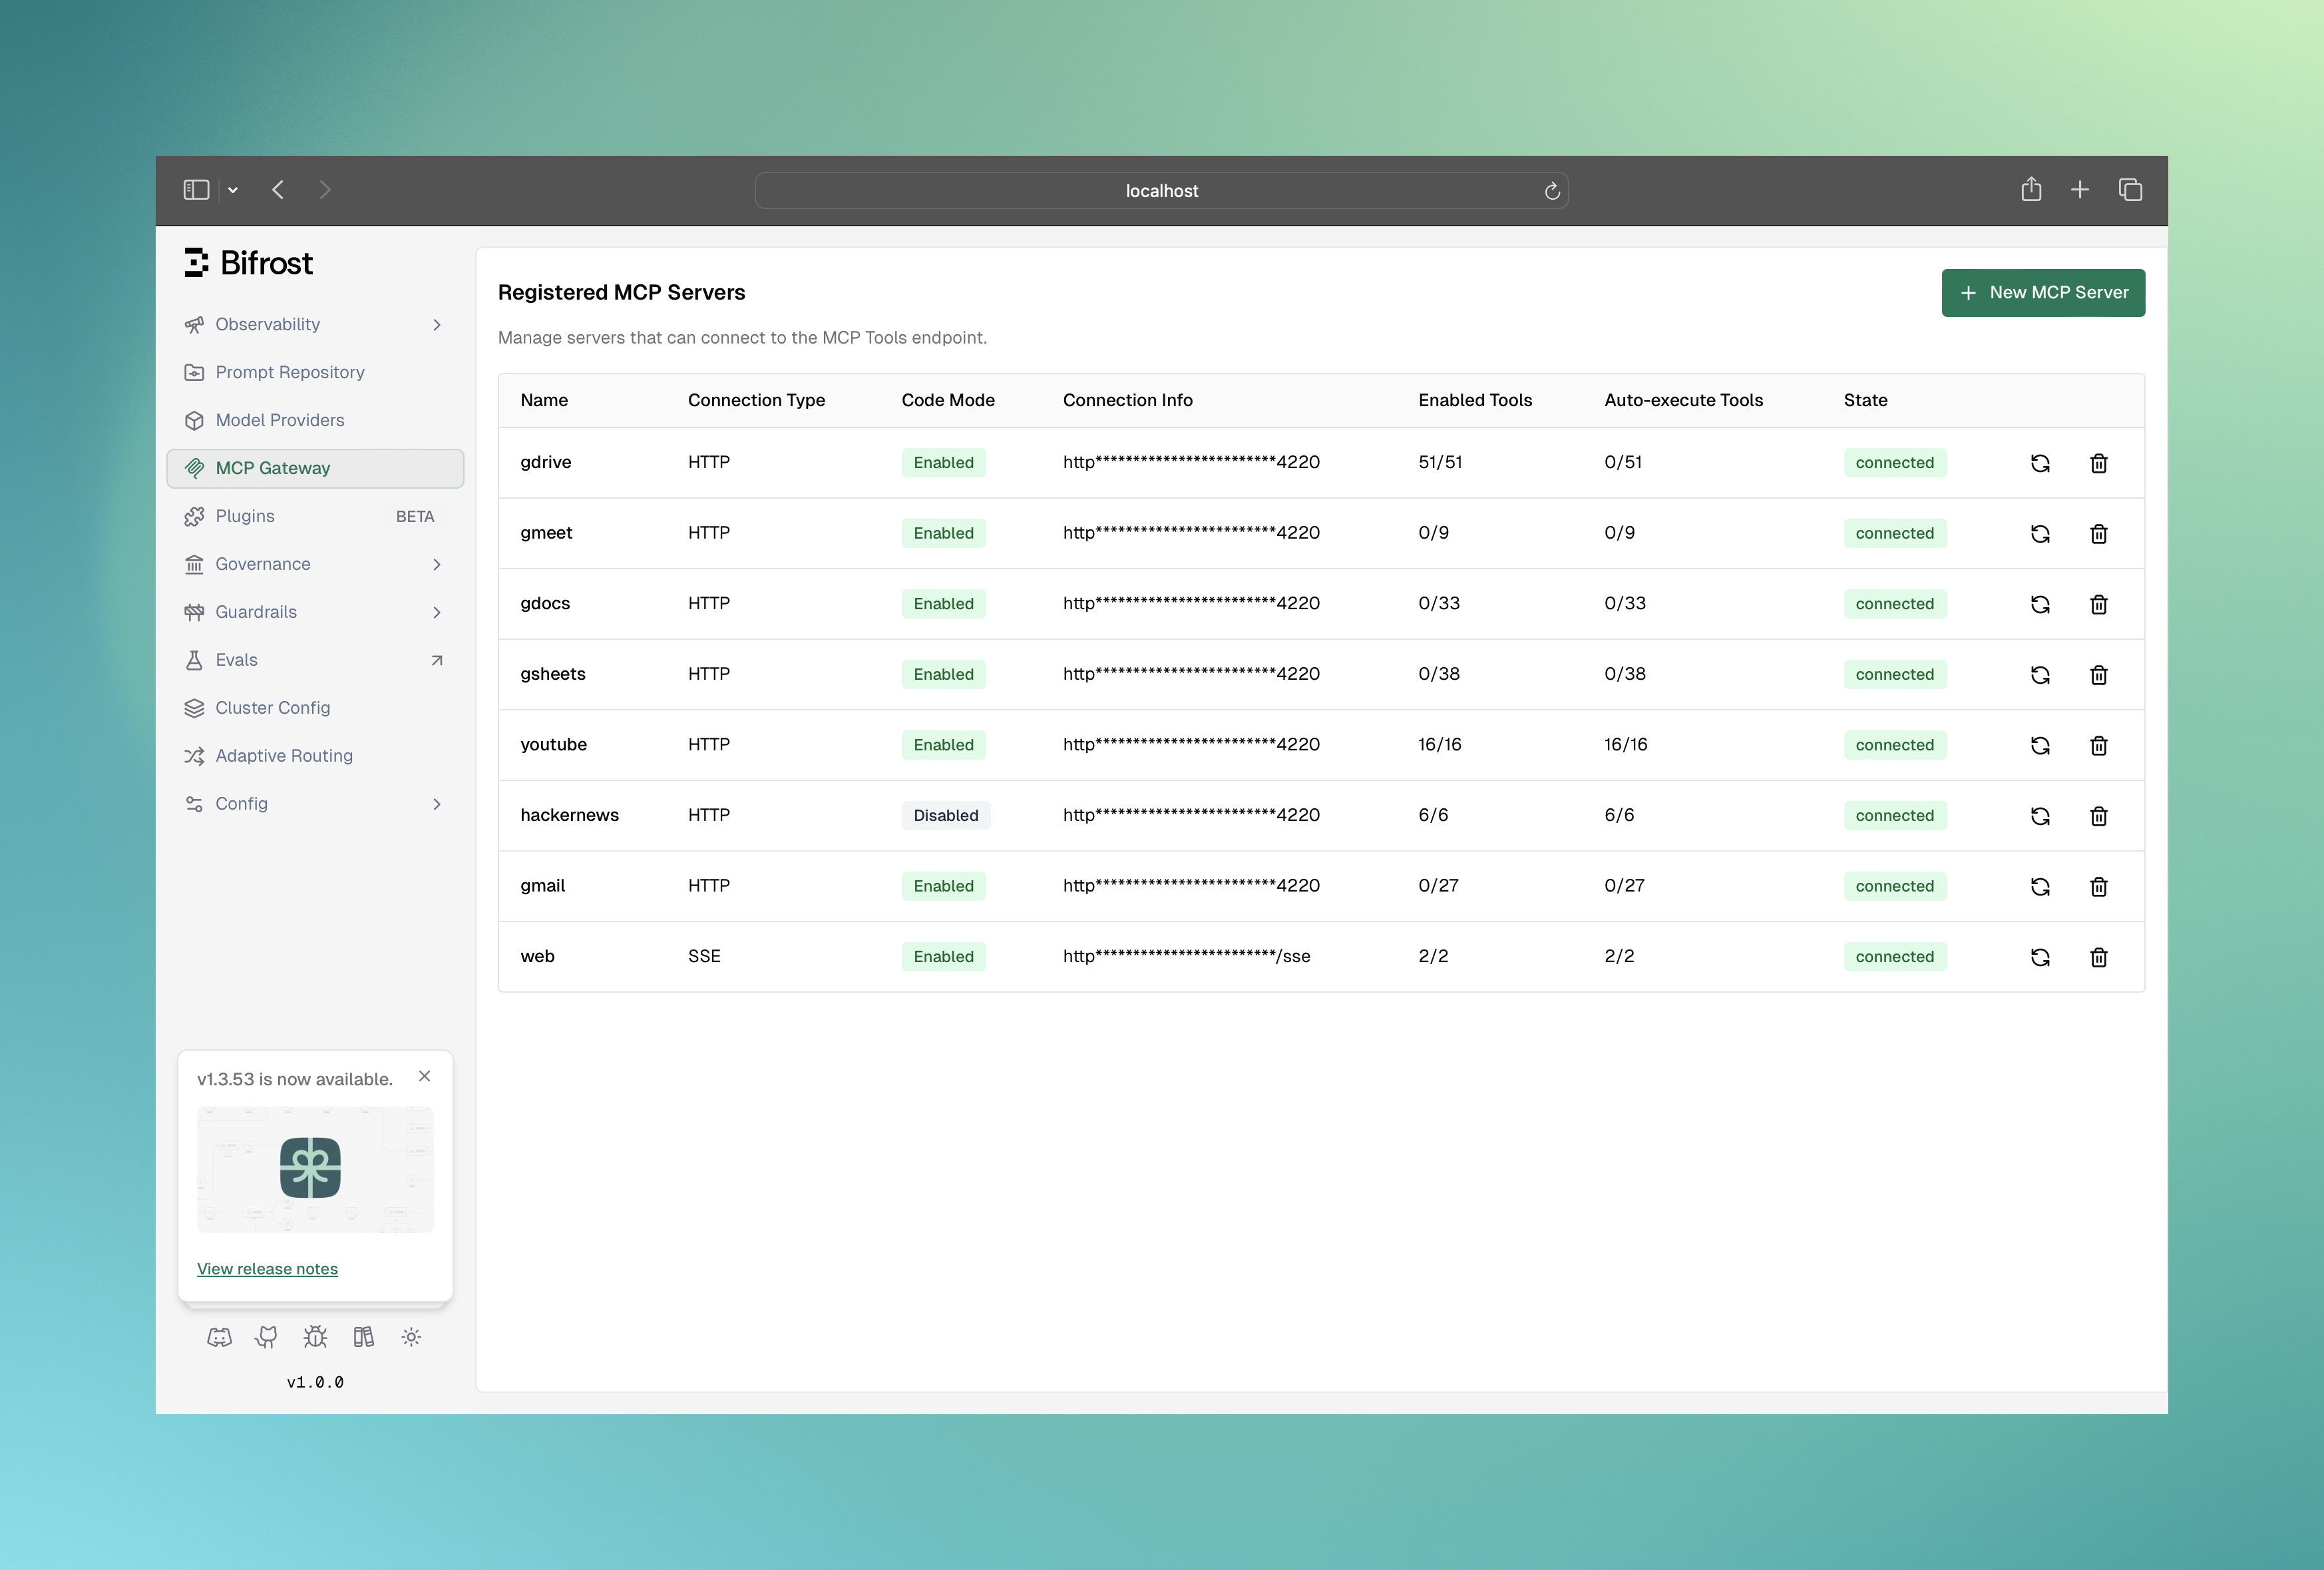Delete the web SSE server

(2098, 957)
